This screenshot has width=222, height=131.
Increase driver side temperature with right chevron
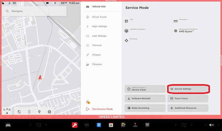point(47,125)
